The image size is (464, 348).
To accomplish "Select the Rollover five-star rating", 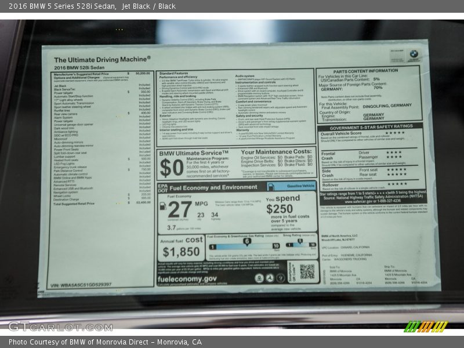I will 396,184.
